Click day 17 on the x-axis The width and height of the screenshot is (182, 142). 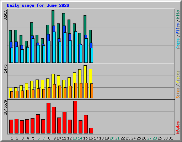96,138
